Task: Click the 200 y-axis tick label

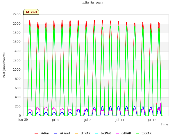Action: point(18,106)
